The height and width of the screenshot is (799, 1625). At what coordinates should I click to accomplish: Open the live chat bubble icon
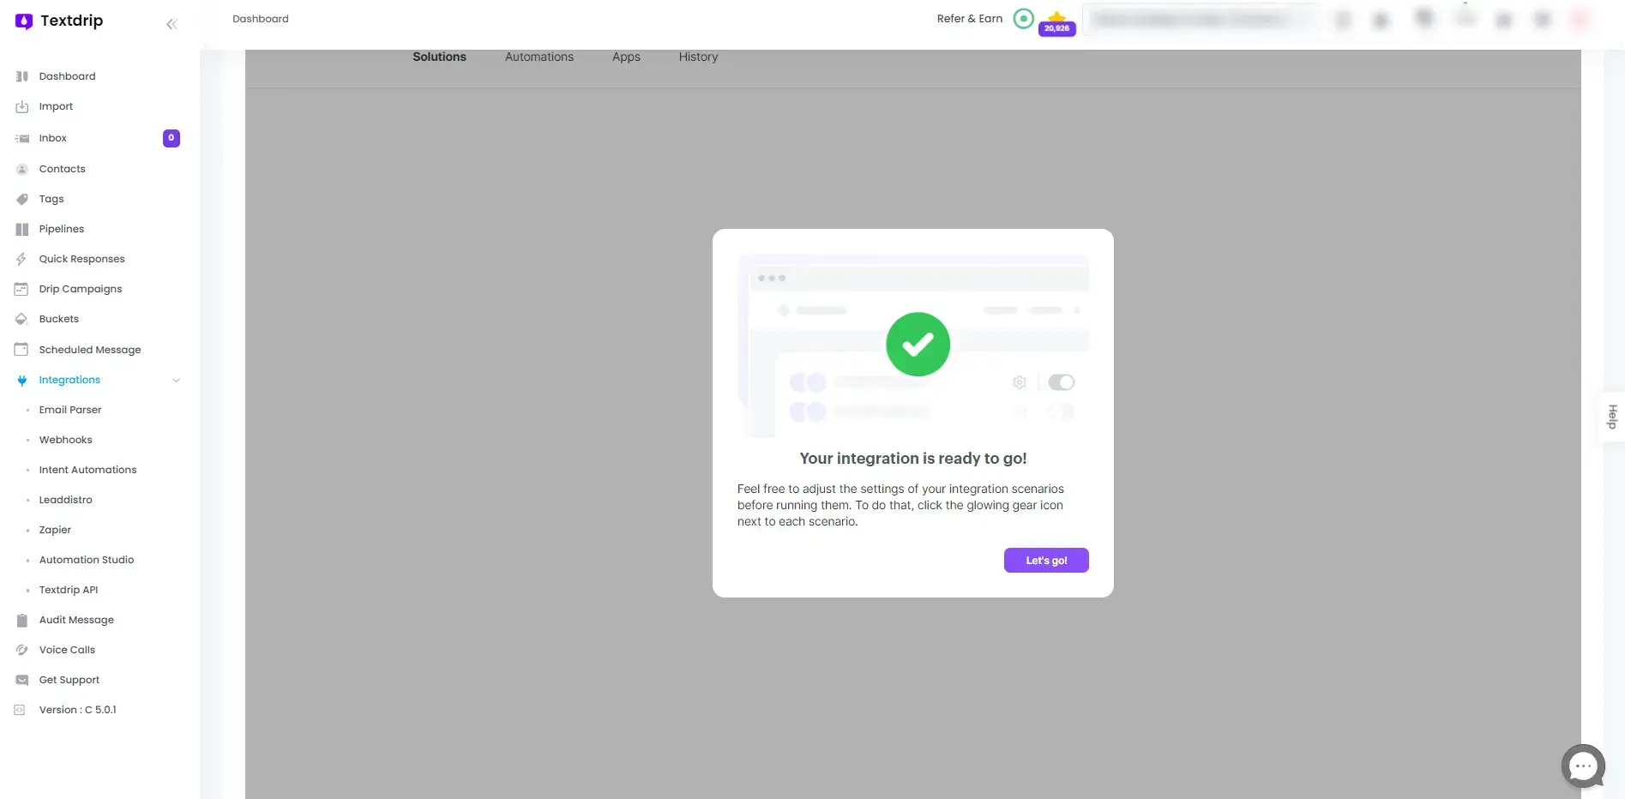click(x=1582, y=766)
